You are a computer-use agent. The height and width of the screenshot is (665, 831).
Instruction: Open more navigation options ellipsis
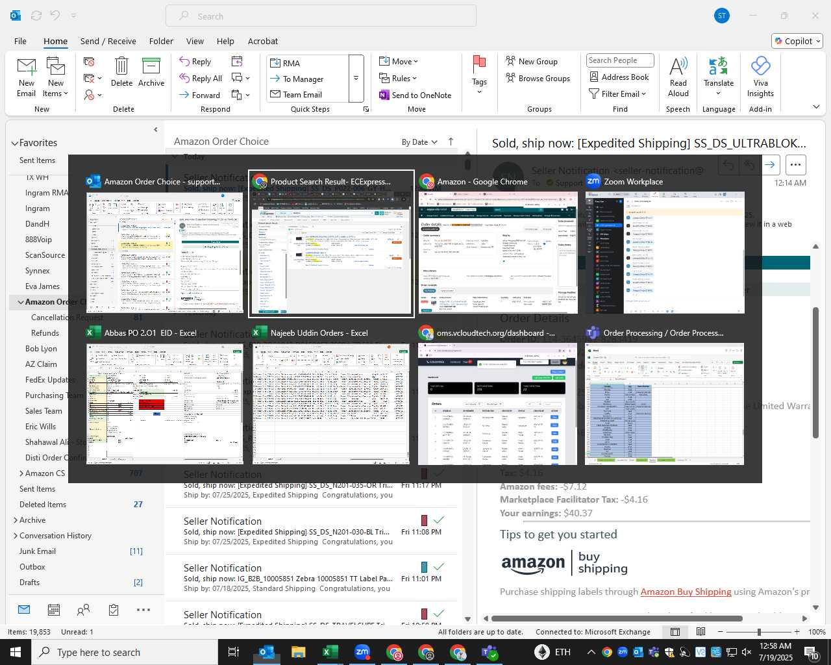point(143,610)
